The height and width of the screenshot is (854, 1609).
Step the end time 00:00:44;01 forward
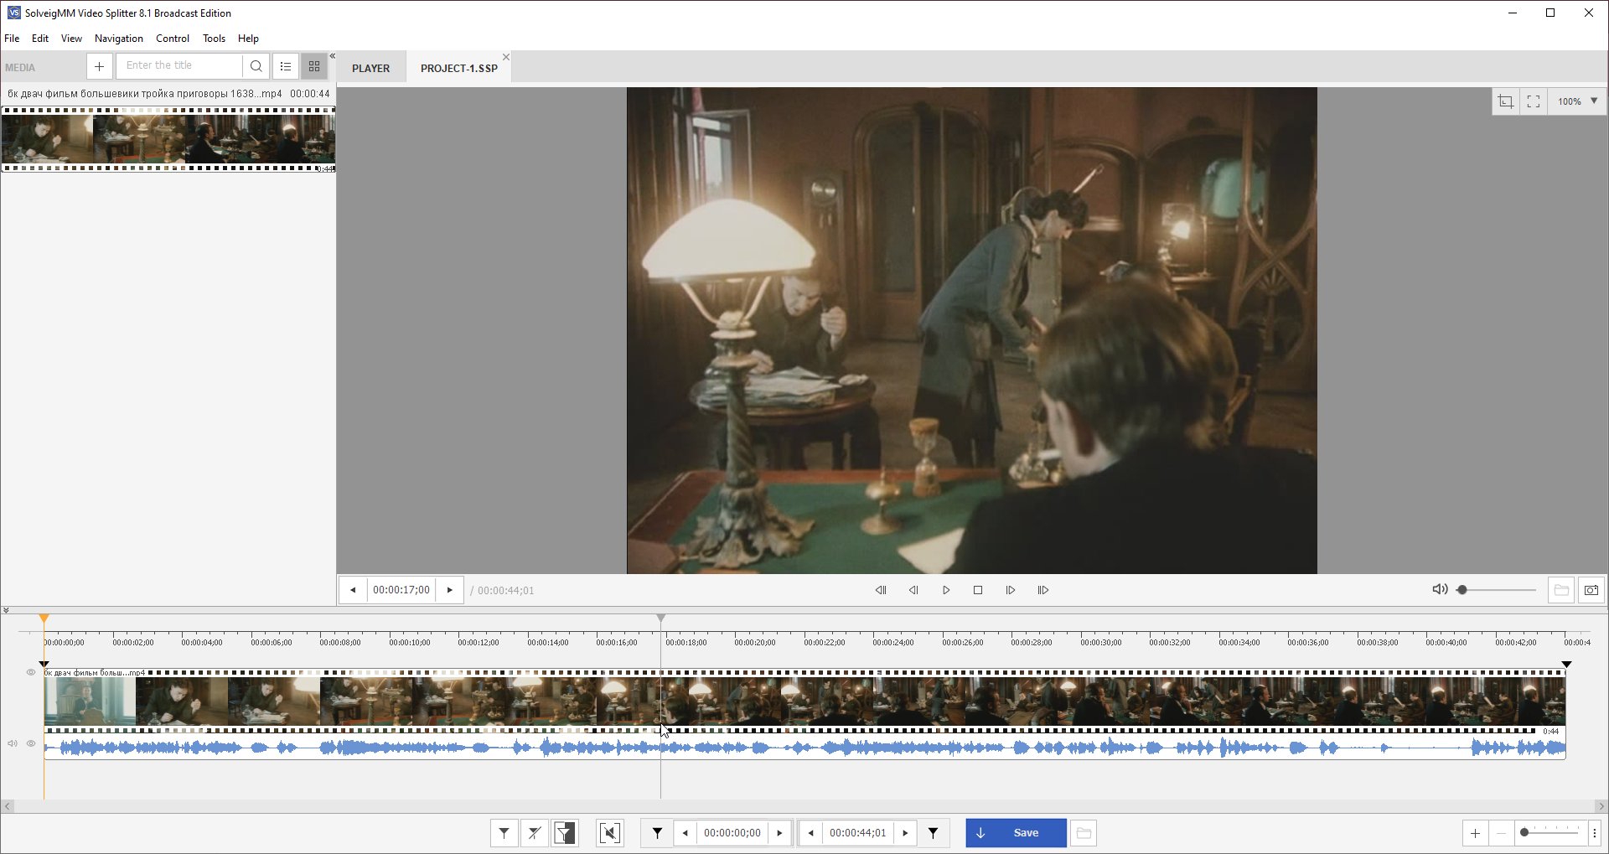click(905, 833)
